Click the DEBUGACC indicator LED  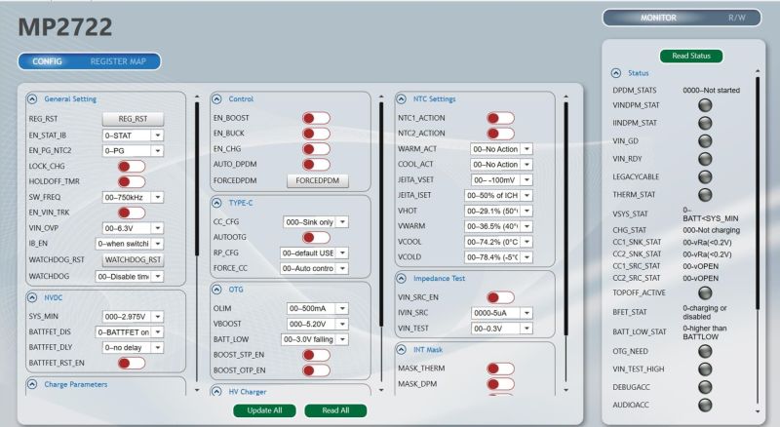tap(705, 387)
